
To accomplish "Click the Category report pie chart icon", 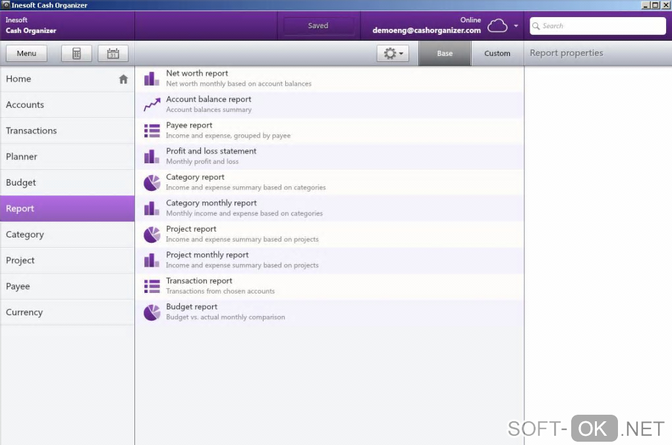I will click(152, 182).
